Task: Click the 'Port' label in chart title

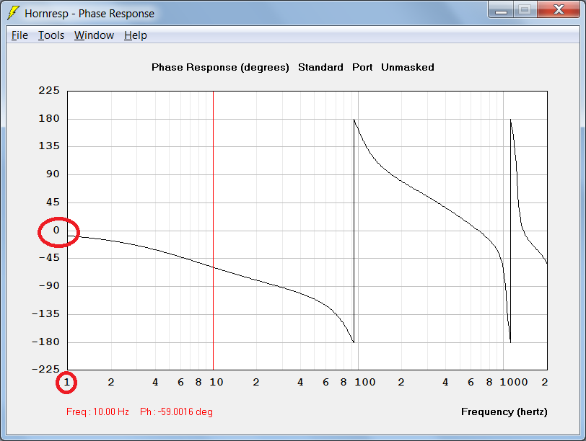Action: [362, 68]
